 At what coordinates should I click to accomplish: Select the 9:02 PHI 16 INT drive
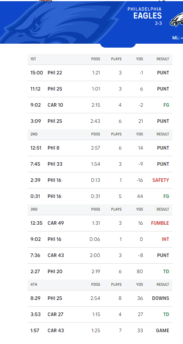click(100, 239)
